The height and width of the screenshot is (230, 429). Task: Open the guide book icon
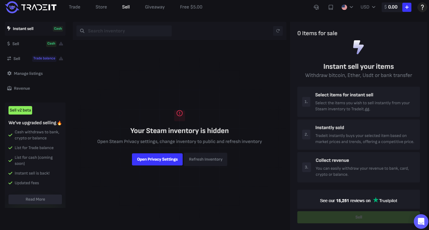tap(331, 7)
